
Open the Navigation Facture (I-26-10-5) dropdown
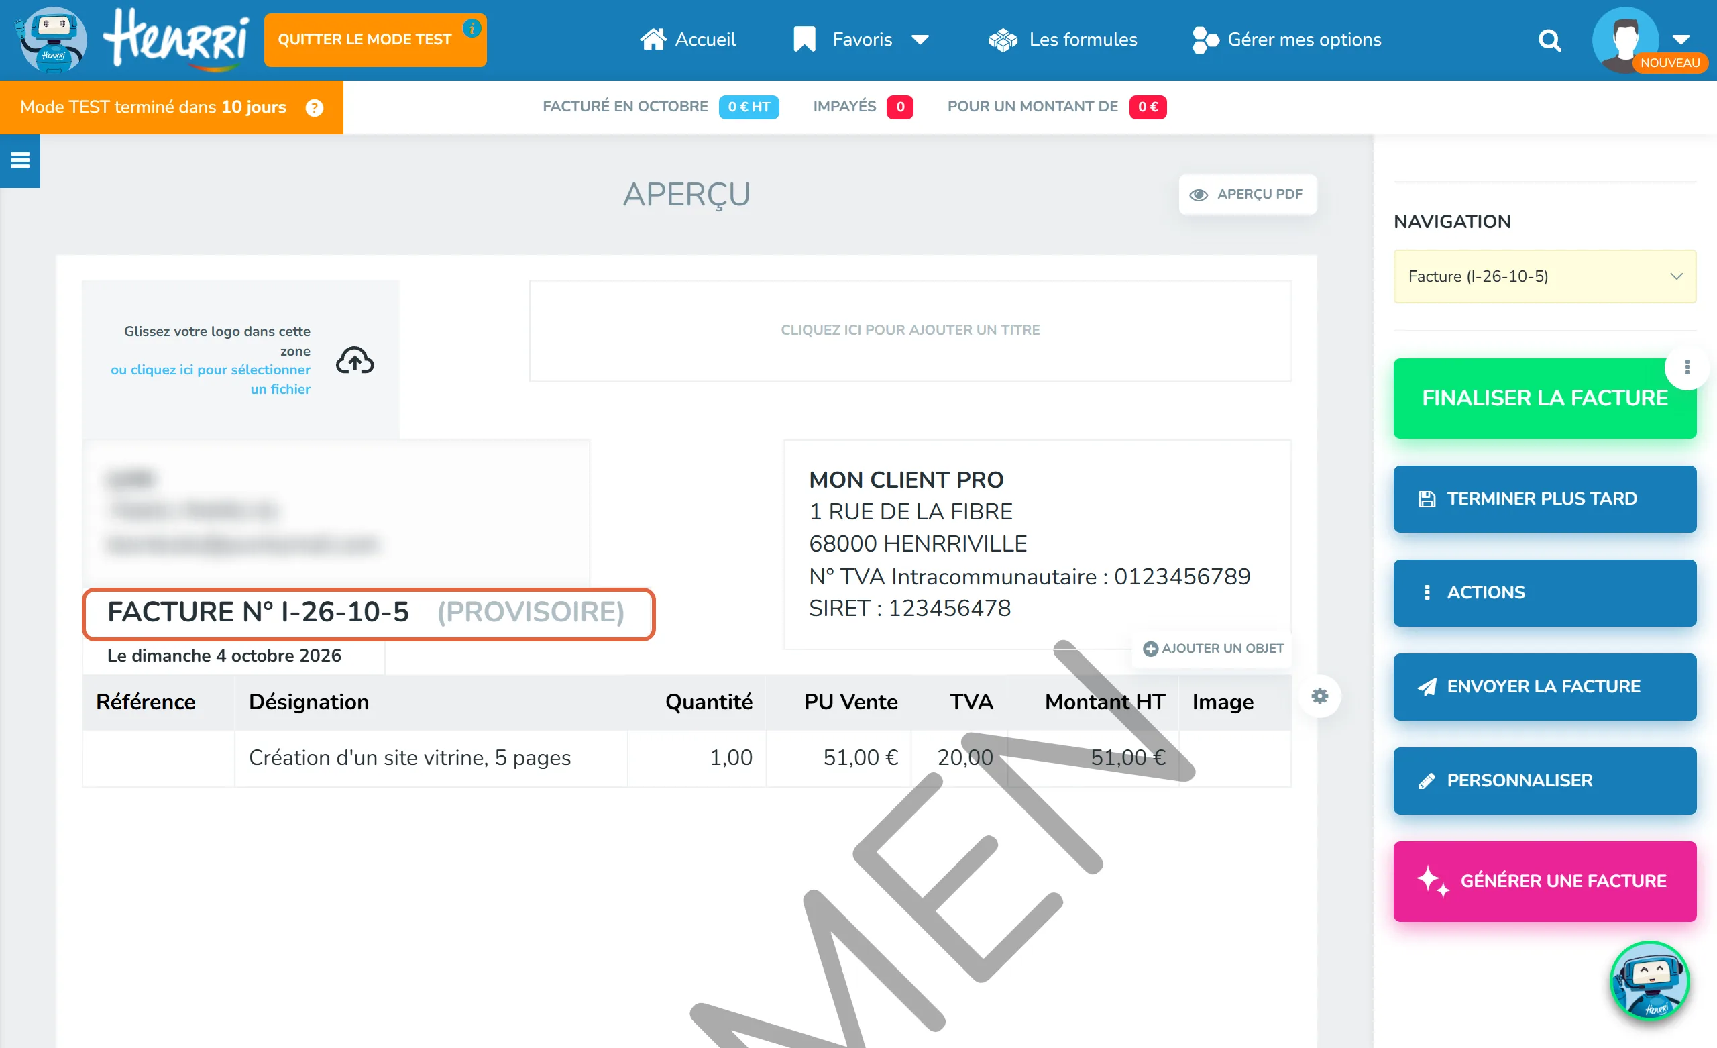click(1544, 277)
